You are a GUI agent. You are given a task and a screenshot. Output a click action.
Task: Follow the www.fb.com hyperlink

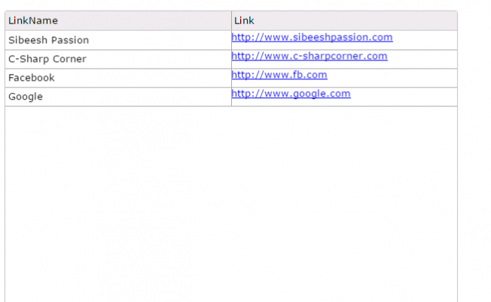tap(279, 75)
